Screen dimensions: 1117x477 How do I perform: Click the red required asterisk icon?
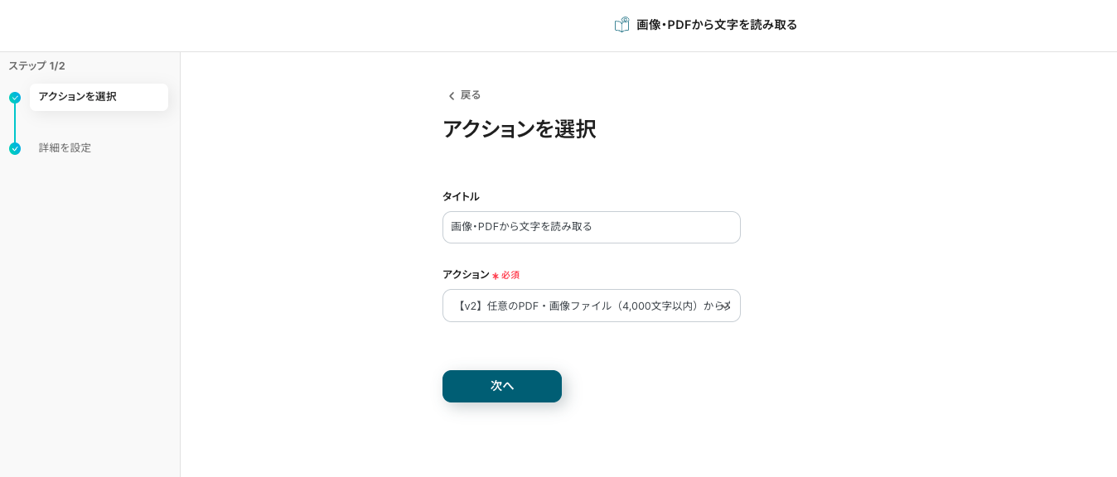(x=496, y=276)
